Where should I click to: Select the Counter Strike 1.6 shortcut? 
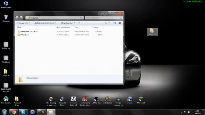73,102
